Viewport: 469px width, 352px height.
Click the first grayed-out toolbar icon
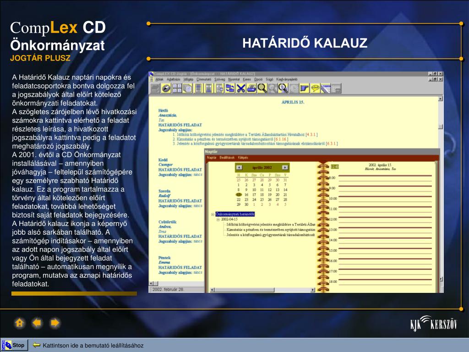155,88
